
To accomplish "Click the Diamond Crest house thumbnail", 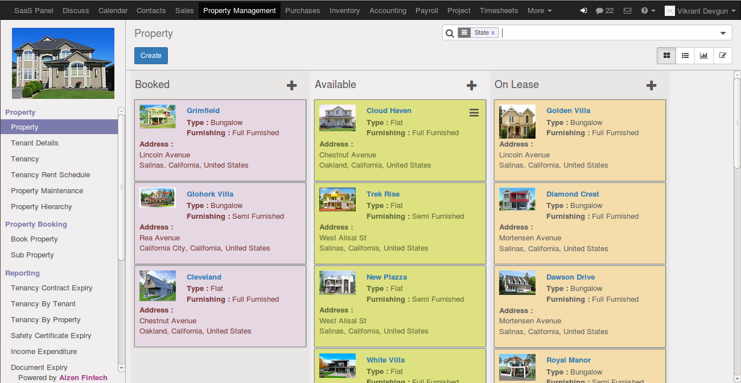I will [x=517, y=199].
